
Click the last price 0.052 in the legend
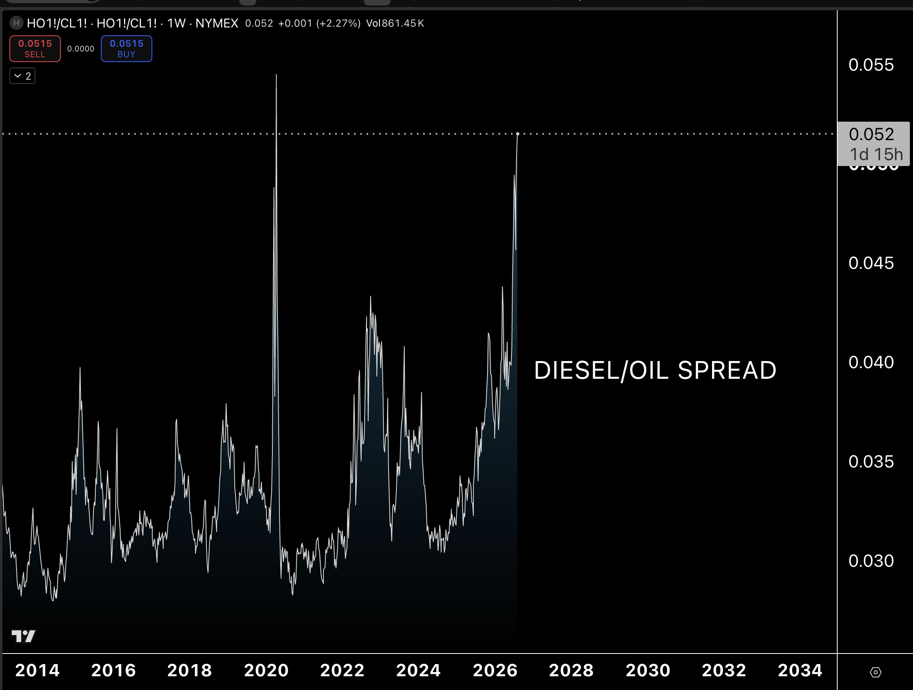click(x=259, y=23)
